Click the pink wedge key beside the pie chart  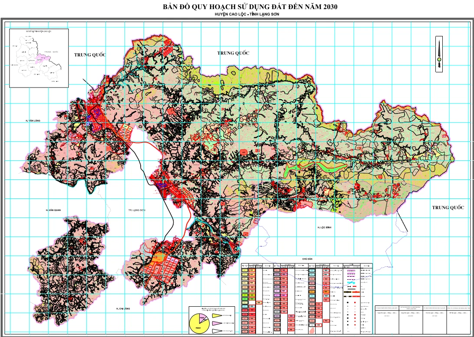(x=217, y=323)
